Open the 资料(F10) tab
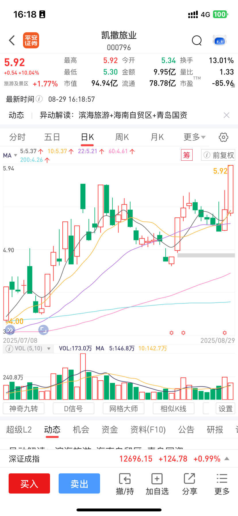238x516 pixels. [148, 430]
